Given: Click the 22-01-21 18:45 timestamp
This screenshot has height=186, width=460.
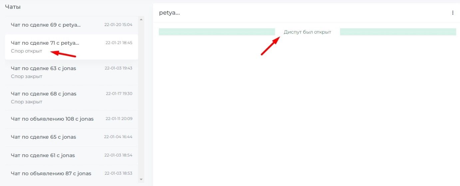Looking at the screenshot, I should pyautogui.click(x=119, y=43).
